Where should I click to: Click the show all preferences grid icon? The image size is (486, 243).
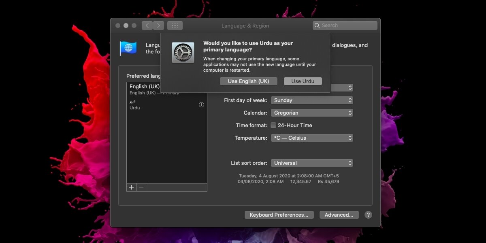tap(175, 25)
